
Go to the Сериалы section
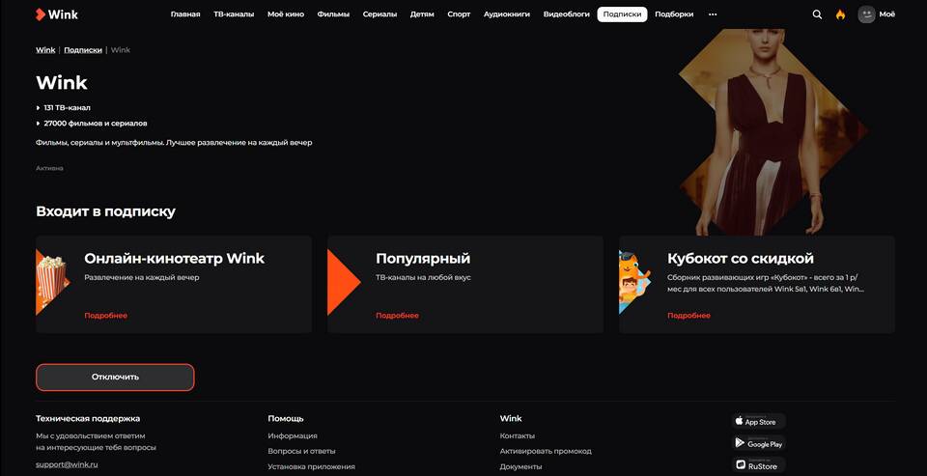click(379, 14)
